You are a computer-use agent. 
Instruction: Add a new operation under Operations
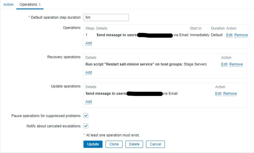pos(89,43)
